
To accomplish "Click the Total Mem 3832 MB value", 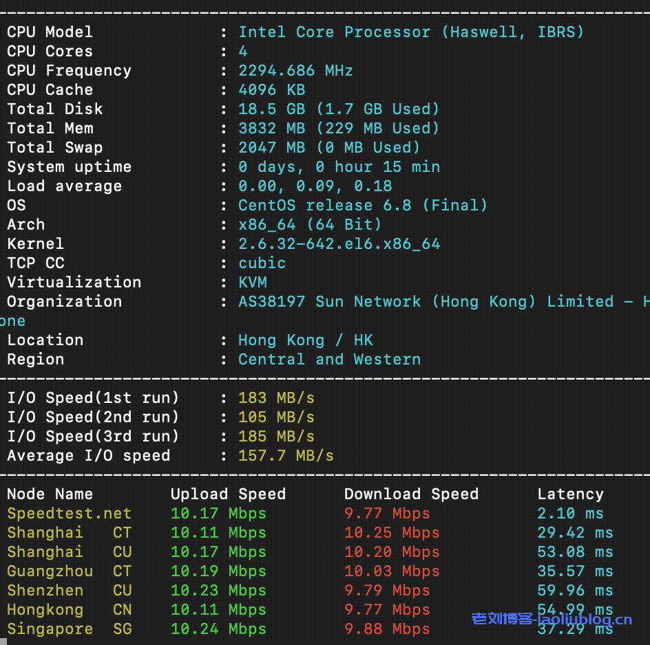I will (338, 129).
